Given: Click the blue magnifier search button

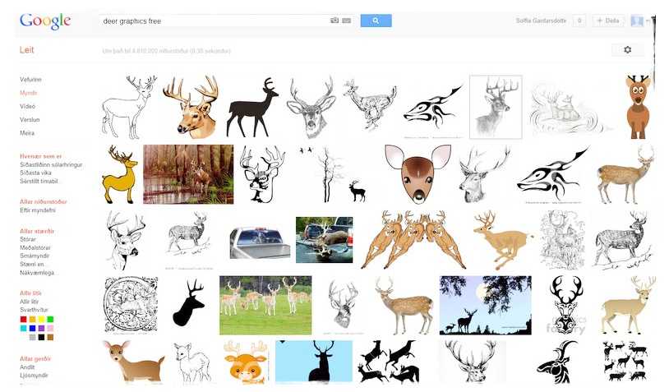Looking at the screenshot, I should (376, 21).
